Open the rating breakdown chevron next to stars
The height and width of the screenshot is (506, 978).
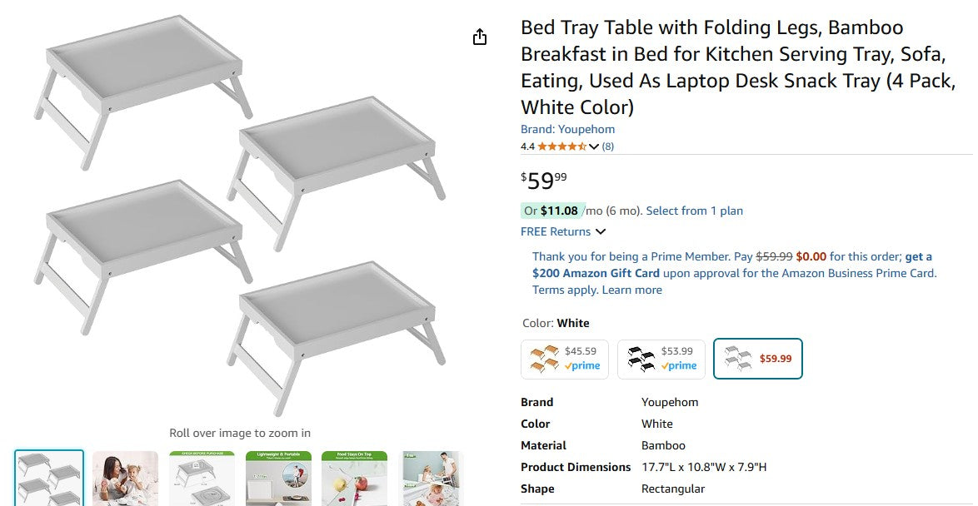(594, 146)
